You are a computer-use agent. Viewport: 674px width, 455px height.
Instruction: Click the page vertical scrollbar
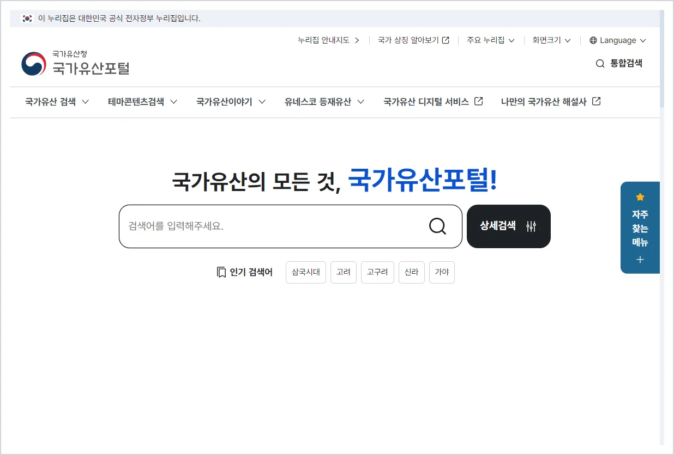pos(662,58)
